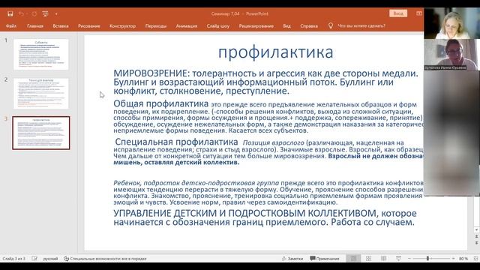Open the Файл menu
The image size is (480, 270).
tap(11, 26)
